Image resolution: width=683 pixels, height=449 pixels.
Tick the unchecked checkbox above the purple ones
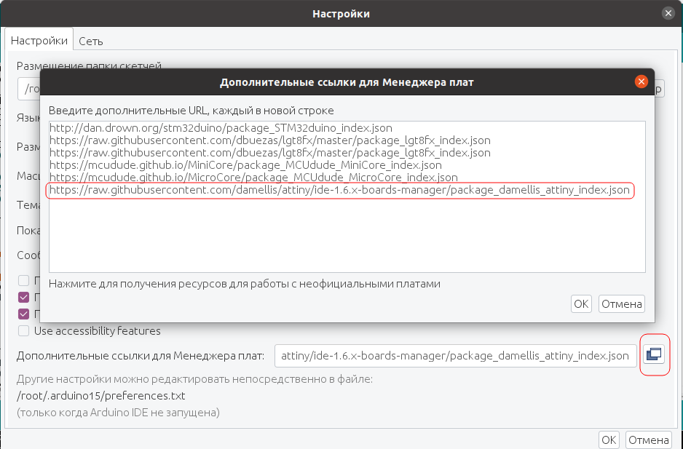(x=23, y=280)
